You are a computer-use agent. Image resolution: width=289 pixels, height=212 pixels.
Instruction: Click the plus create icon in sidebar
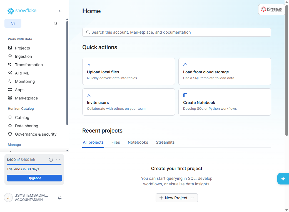(x=34, y=23)
